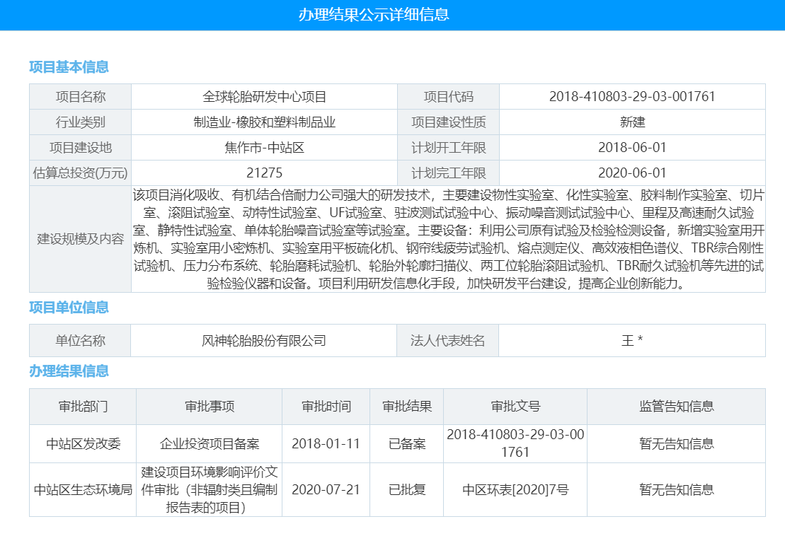Select project code 2018-410803-29-03-001761 in basic info
This screenshot has width=785, height=536.
click(x=632, y=96)
